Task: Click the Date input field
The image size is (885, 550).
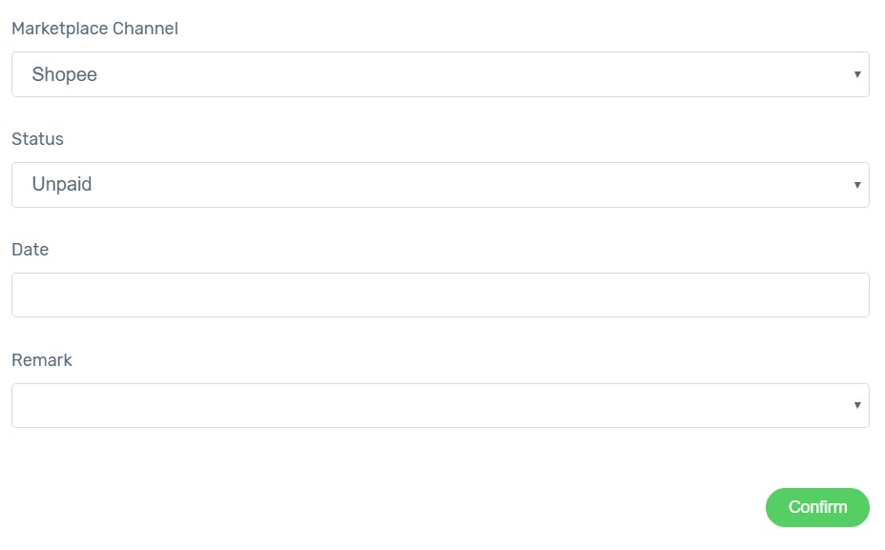Action: [441, 295]
